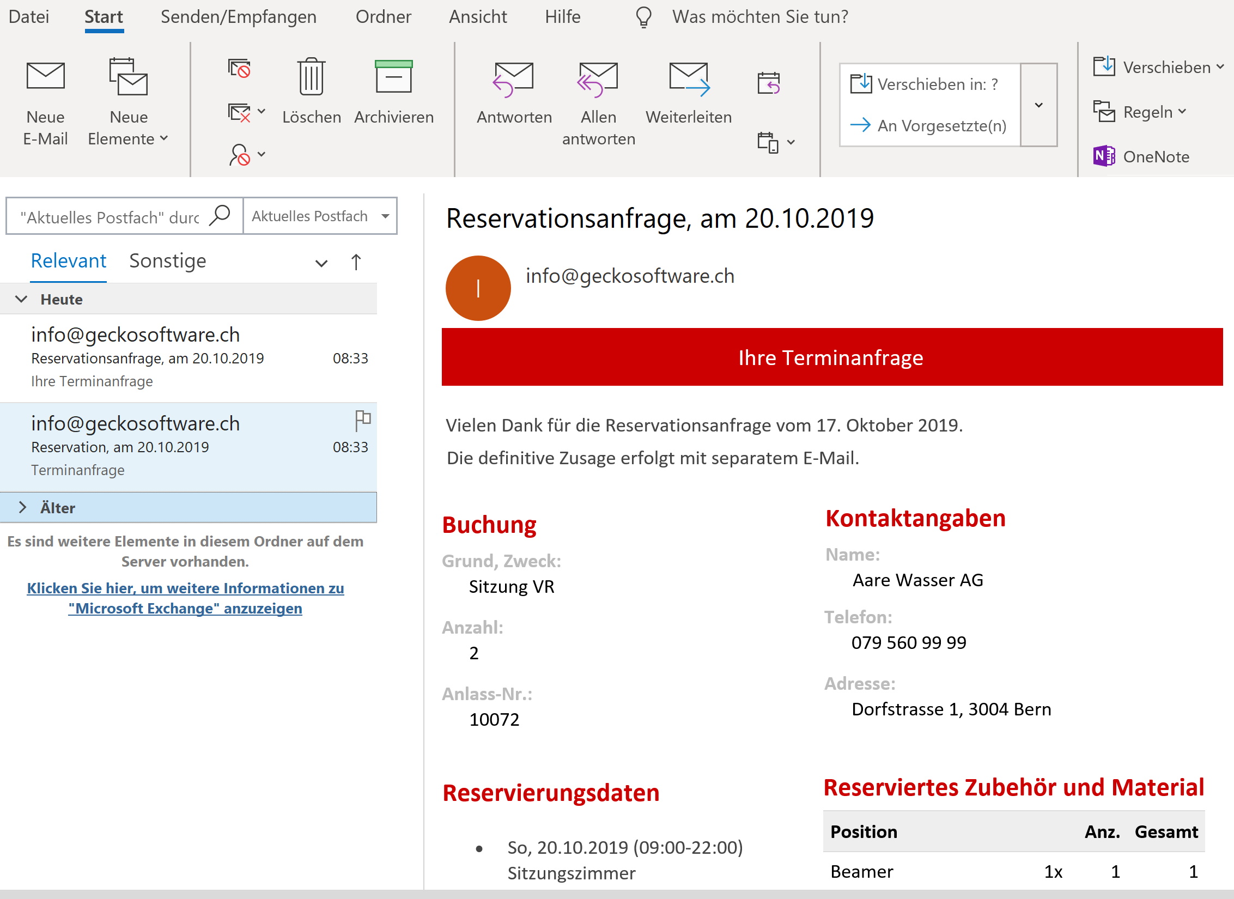
Task: Open the Aktuelles Postfach scope dropdown
Action: click(x=320, y=216)
